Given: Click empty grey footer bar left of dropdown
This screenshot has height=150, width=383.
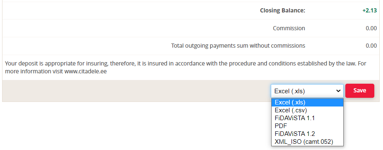Looking at the screenshot, I should click(134, 91).
